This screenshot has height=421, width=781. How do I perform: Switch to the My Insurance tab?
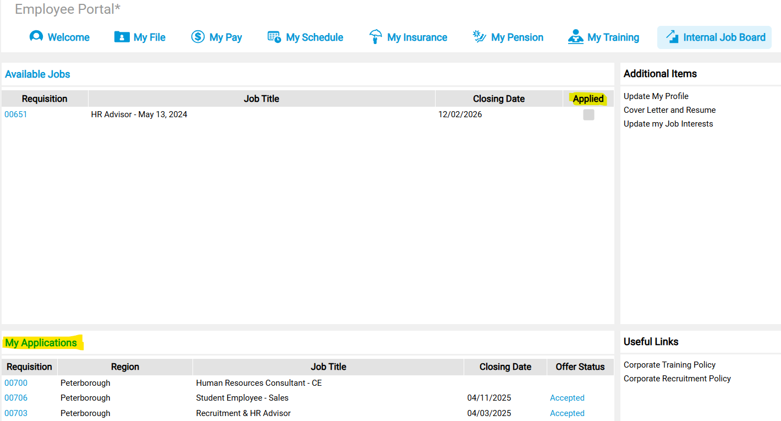[x=417, y=37]
